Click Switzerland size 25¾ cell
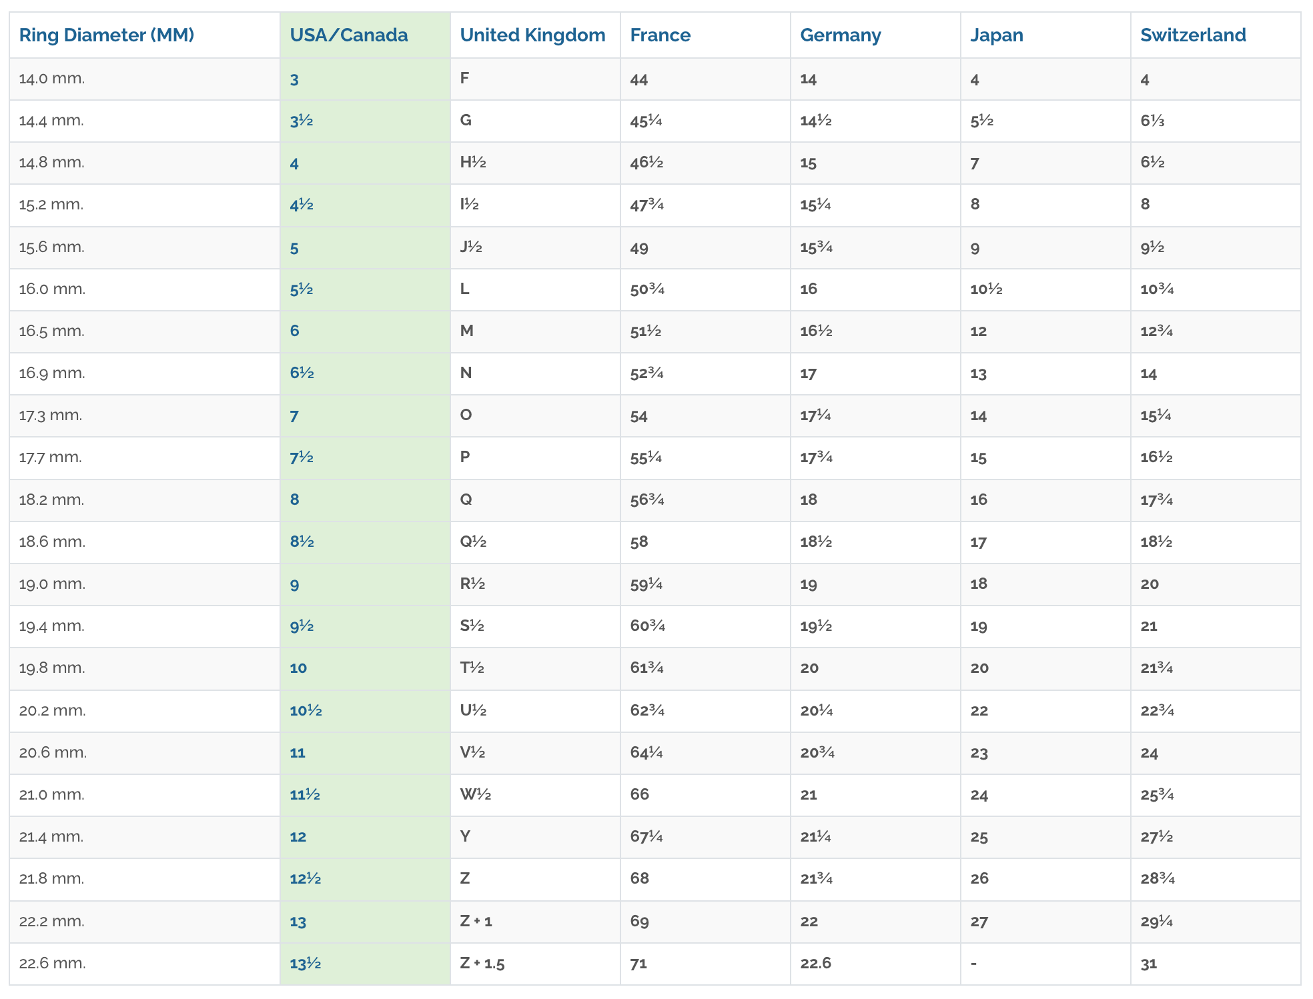Screen dimensions: 1313x999 pos(1216,795)
